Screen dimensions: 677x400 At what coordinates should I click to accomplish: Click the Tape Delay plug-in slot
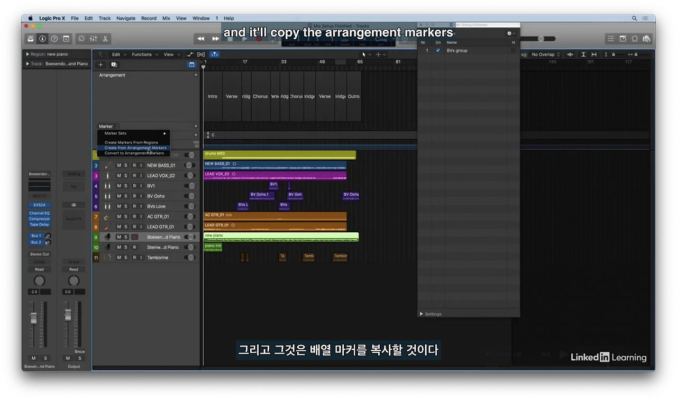[x=40, y=225]
